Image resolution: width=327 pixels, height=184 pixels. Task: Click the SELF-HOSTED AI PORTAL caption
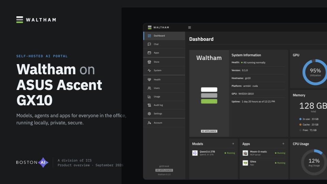pos(42,56)
